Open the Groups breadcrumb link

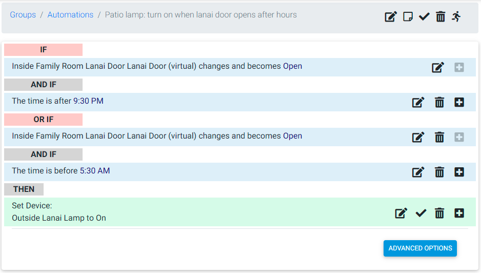23,15
